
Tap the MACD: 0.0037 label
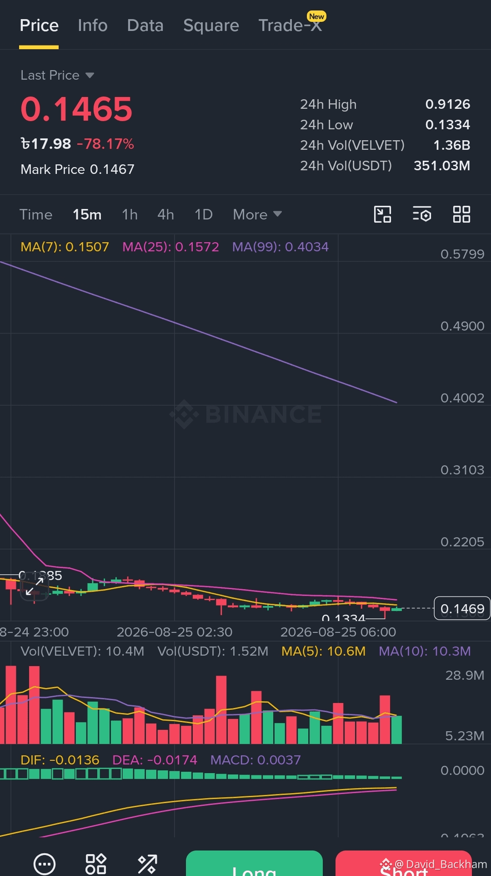tap(256, 760)
